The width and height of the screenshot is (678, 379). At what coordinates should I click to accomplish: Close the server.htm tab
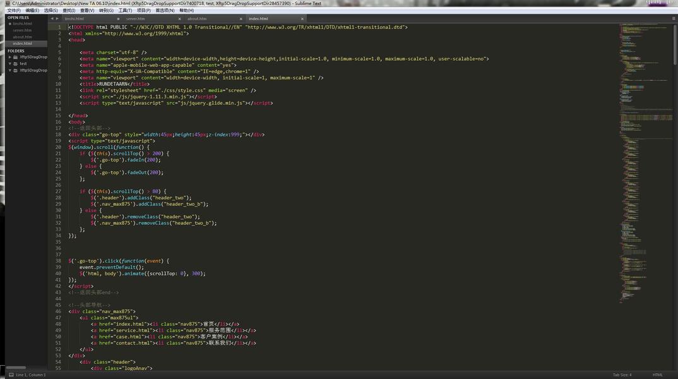pyautogui.click(x=179, y=18)
